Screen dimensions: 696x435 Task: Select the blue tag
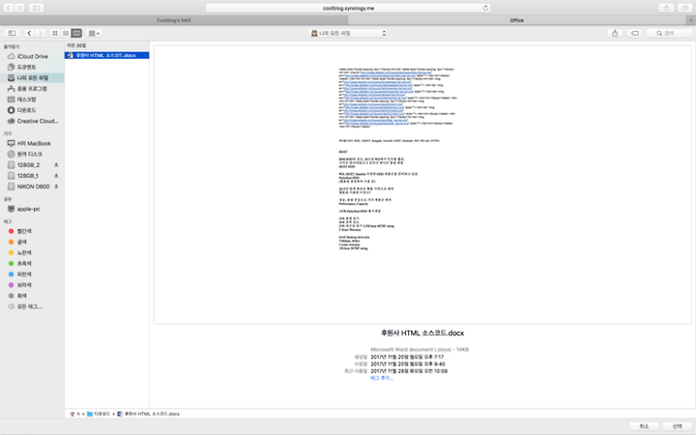click(x=32, y=275)
